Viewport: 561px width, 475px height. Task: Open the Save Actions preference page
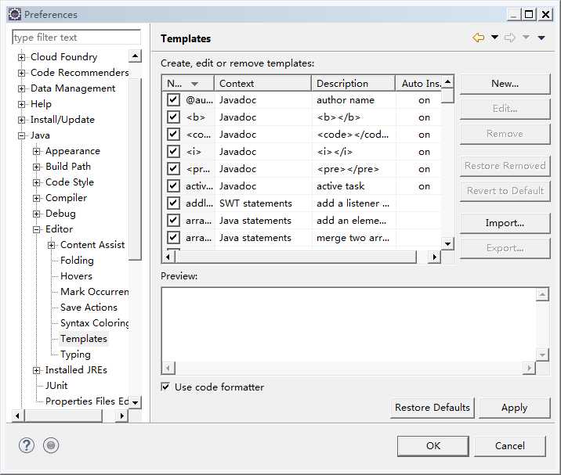(x=89, y=308)
